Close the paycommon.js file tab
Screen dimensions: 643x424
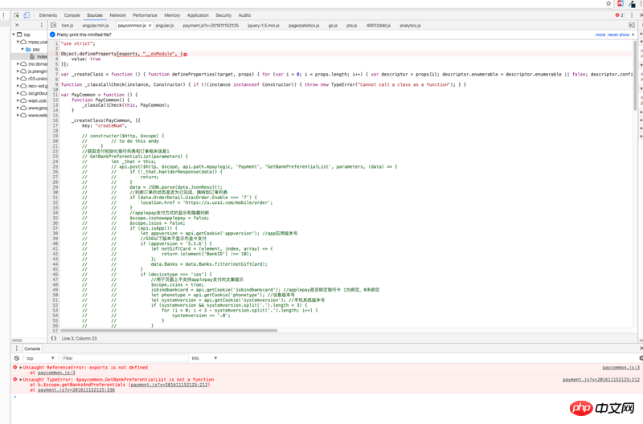150,26
